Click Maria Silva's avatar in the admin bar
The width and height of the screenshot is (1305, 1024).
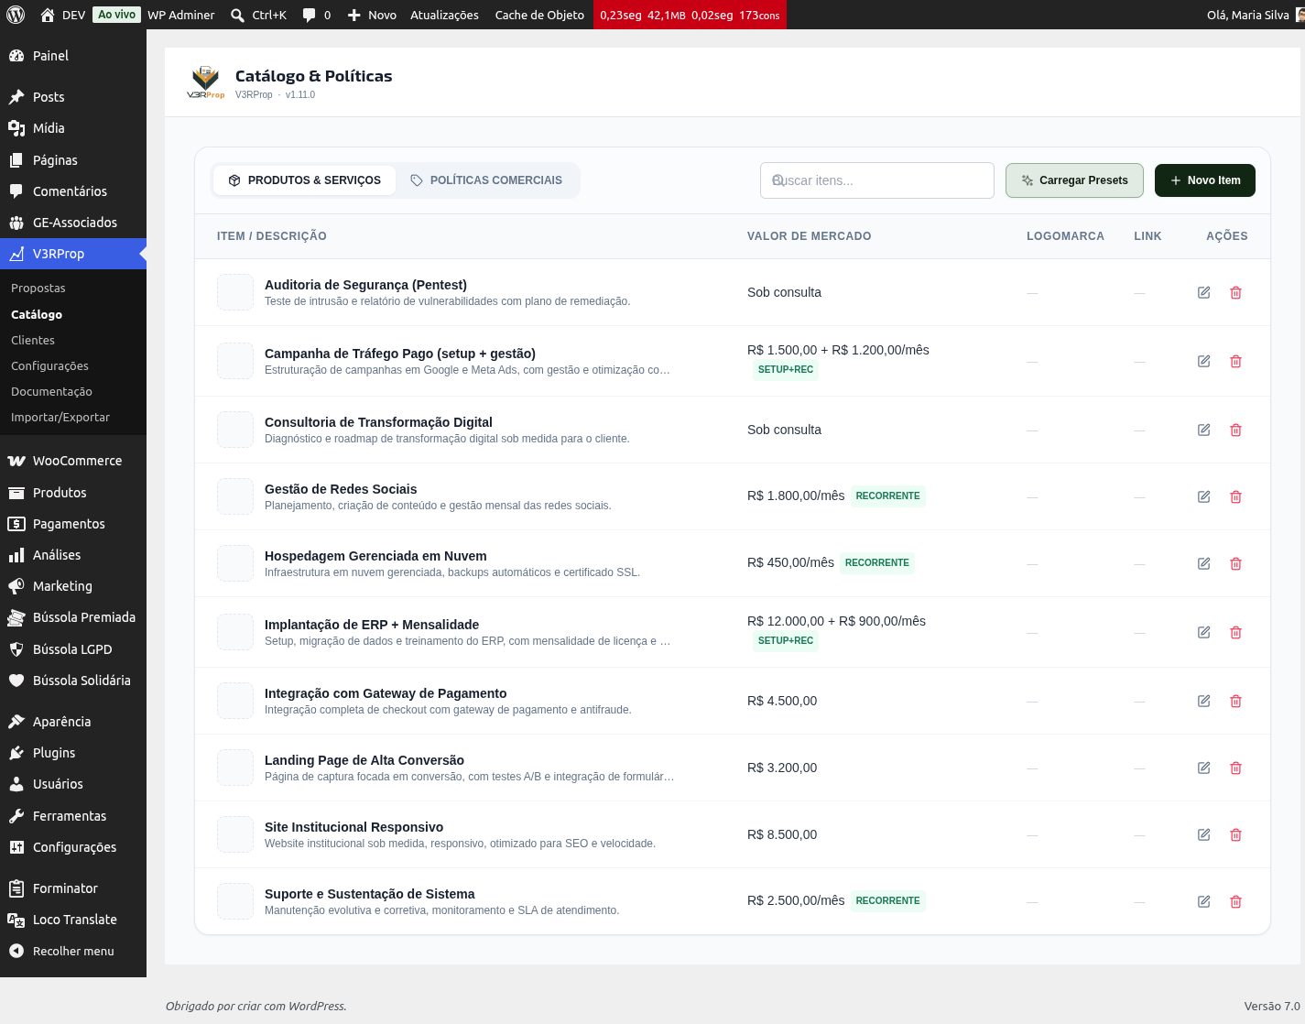[x=1300, y=15]
